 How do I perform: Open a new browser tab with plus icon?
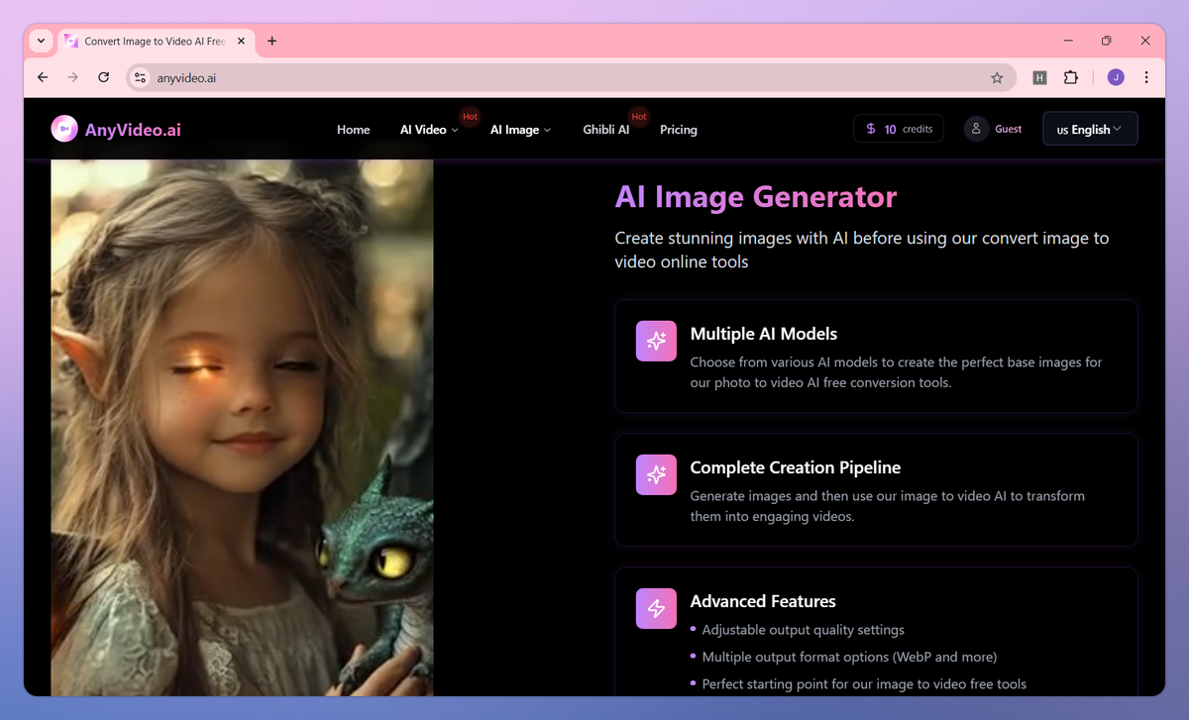tap(272, 41)
